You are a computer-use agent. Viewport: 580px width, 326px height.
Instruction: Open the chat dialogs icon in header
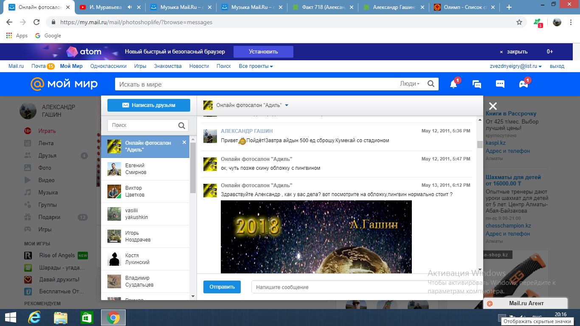(x=477, y=84)
